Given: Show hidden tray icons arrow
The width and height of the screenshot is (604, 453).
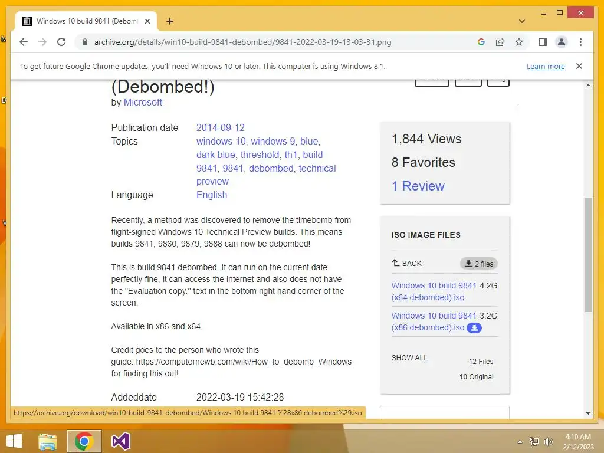Looking at the screenshot, I should (520, 441).
